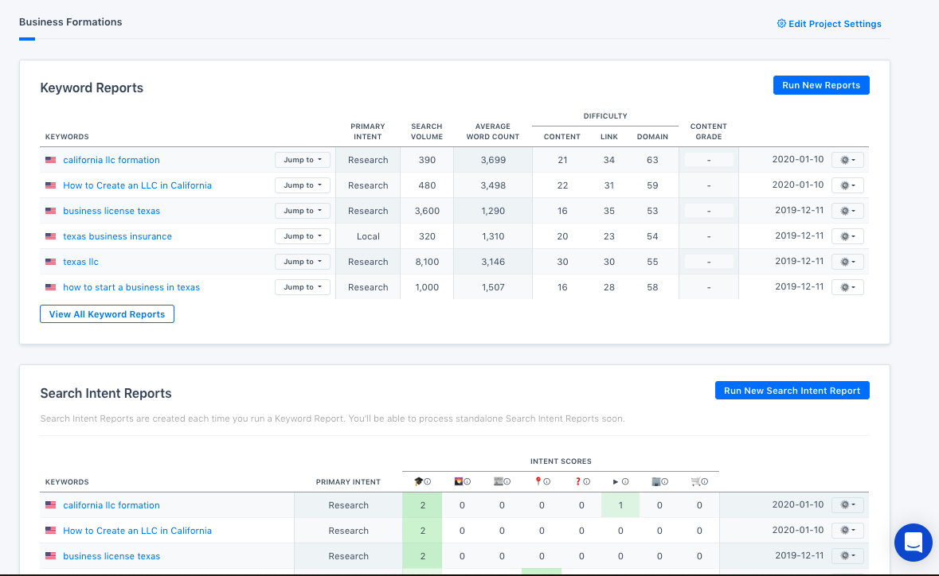Click the newspaper news intent icon
This screenshot has width=939, height=576.
pos(498,481)
